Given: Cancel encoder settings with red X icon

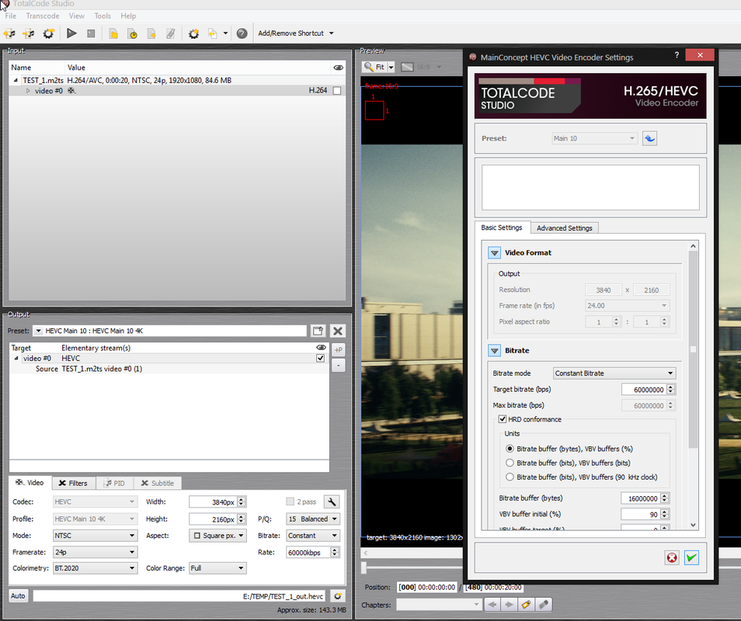Looking at the screenshot, I should [672, 557].
